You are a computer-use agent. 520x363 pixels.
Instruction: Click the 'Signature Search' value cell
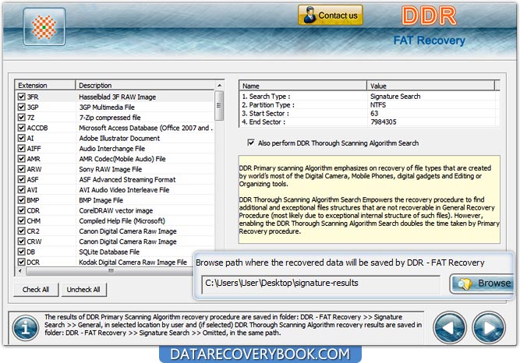(395, 96)
